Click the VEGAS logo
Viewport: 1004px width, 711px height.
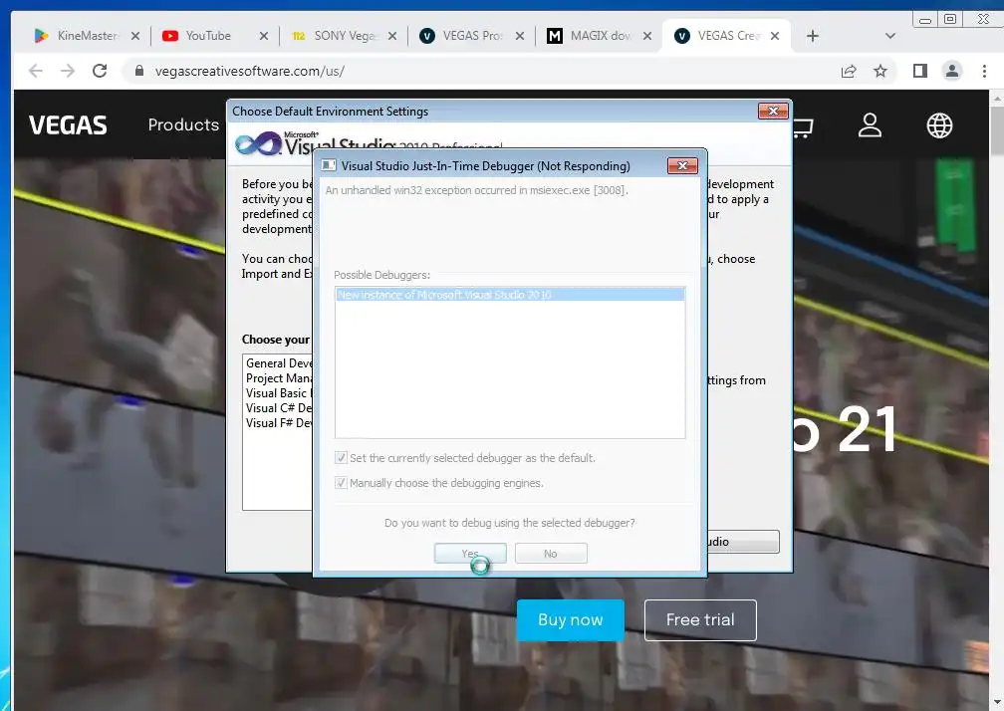pyautogui.click(x=68, y=125)
